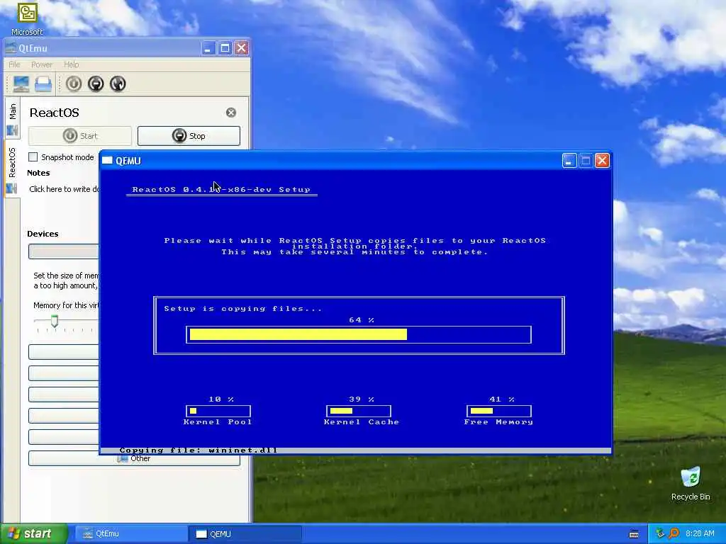Click the 'Kernel Pool' label
Screen dimensions: 726x544
tap(218, 422)
